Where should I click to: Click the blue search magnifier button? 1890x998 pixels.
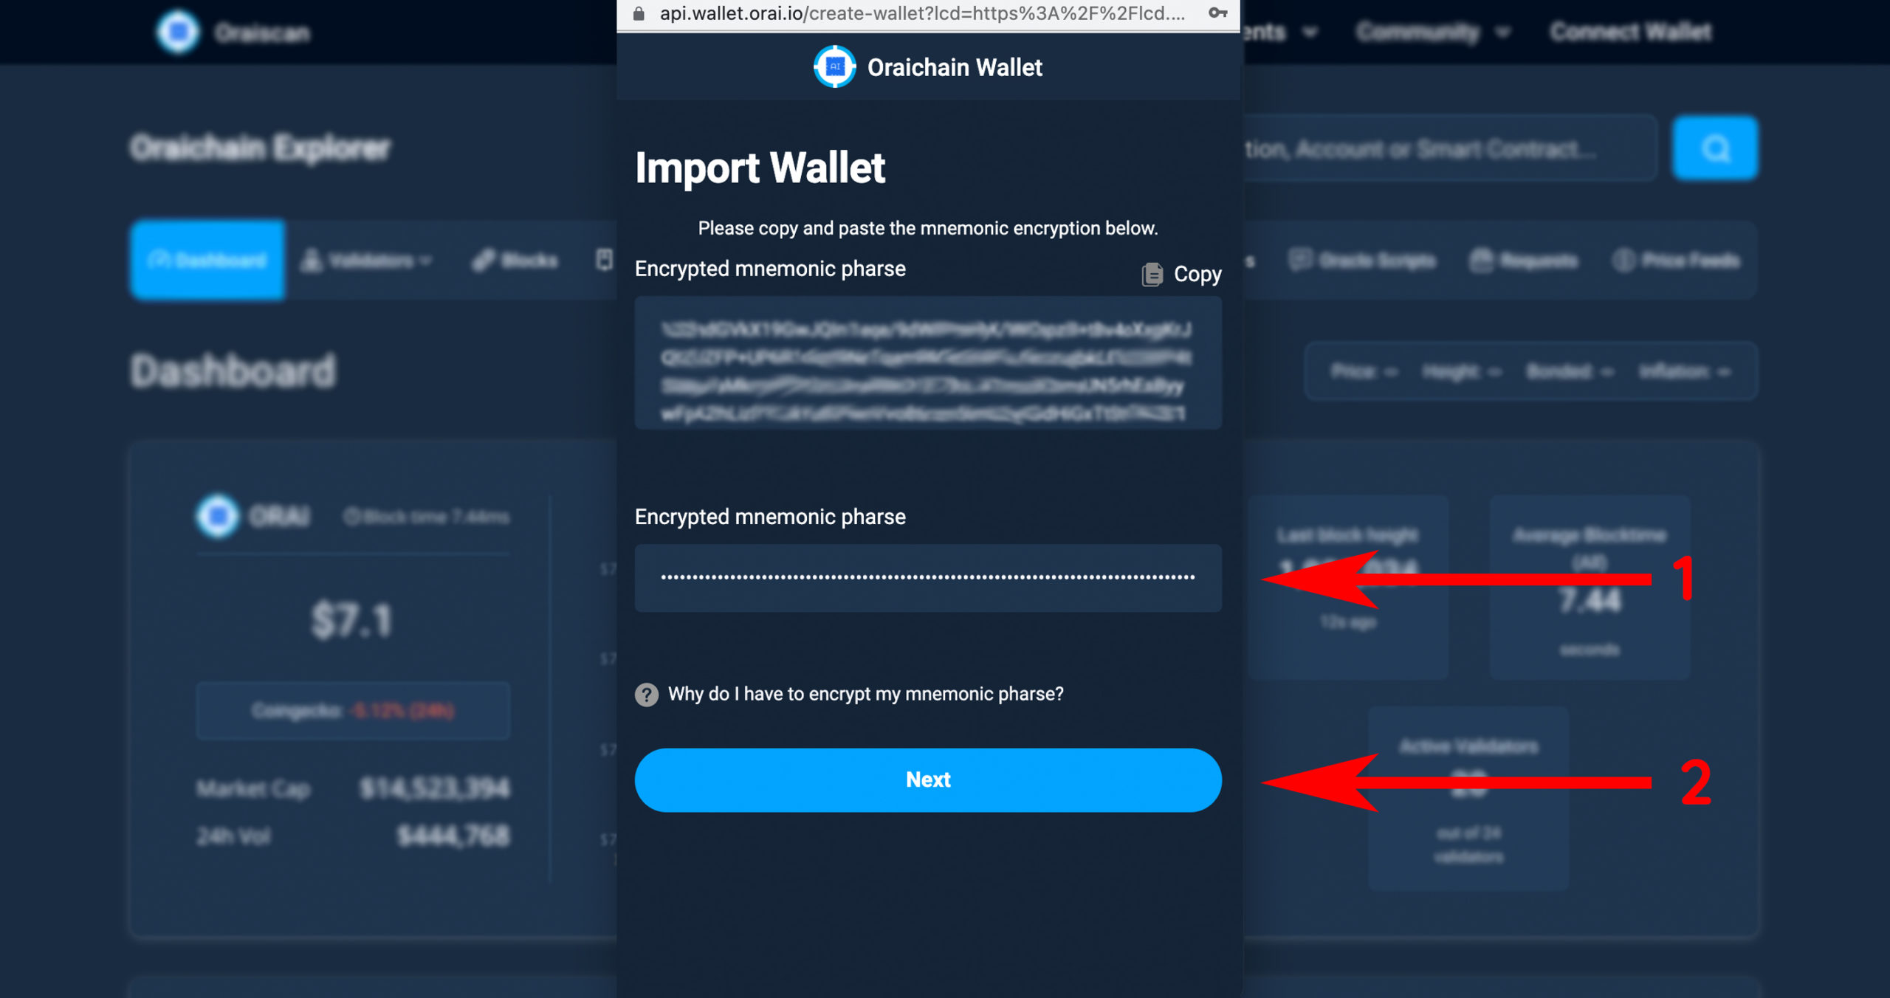tap(1715, 148)
